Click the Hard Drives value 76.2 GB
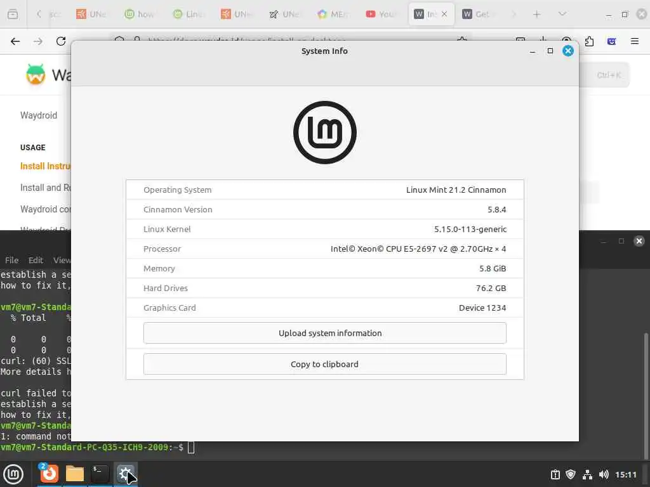Image resolution: width=650 pixels, height=487 pixels. (x=491, y=289)
